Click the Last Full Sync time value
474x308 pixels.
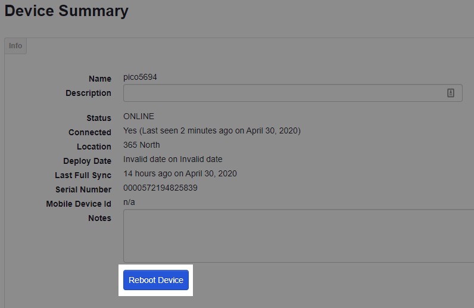coord(180,173)
